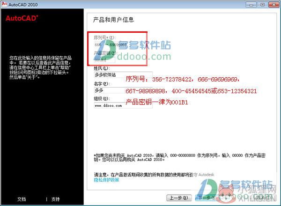Click the note mentioning 000-00000000 serial number

pyautogui.click(x=179, y=157)
